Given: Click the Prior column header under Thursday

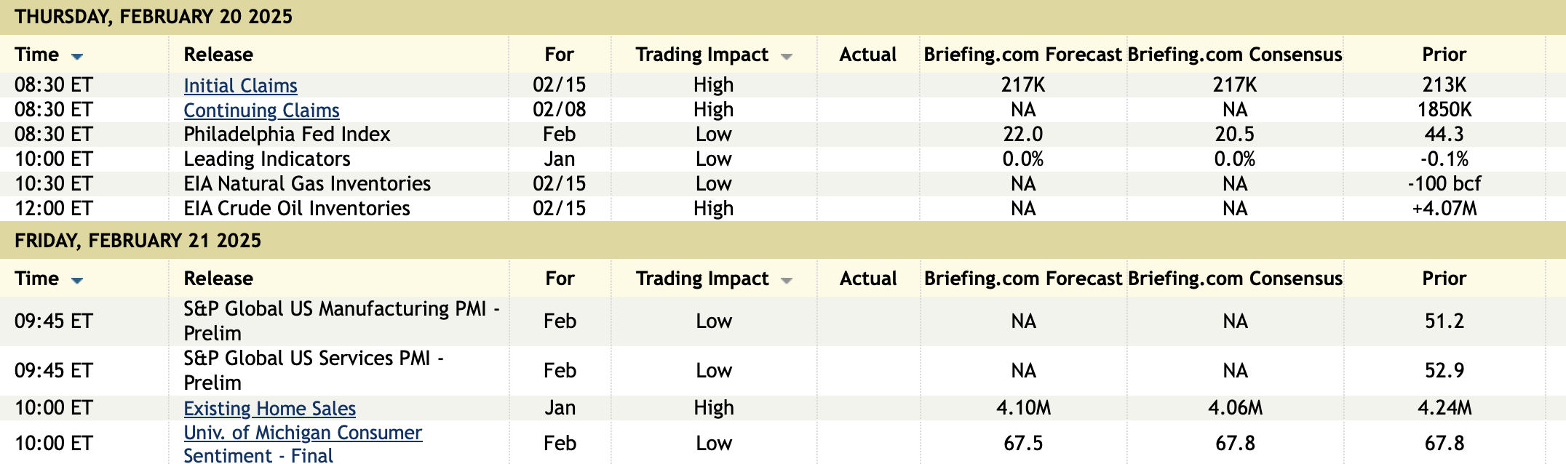Looking at the screenshot, I should (1444, 55).
